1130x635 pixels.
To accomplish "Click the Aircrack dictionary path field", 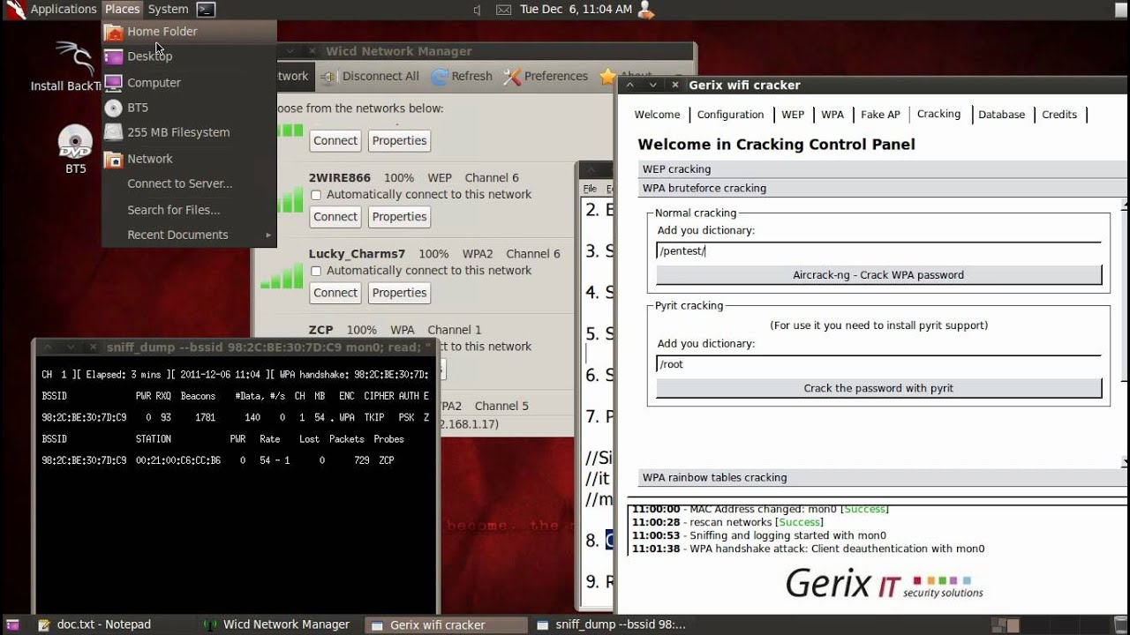I will coord(878,250).
